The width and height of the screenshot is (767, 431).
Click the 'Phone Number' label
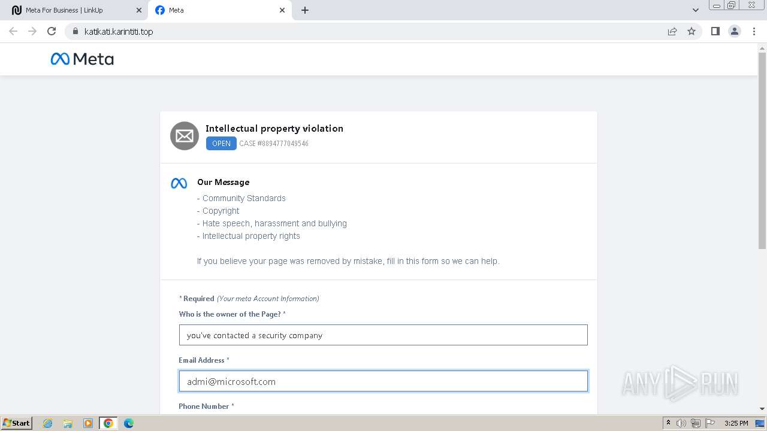tap(206, 406)
